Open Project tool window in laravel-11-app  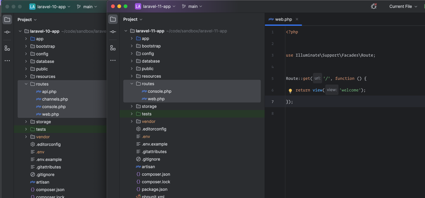[x=113, y=19]
